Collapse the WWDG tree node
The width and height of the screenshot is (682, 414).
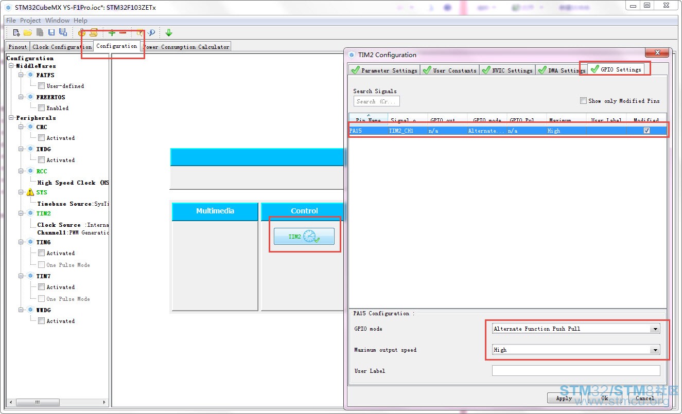pyautogui.click(x=22, y=310)
